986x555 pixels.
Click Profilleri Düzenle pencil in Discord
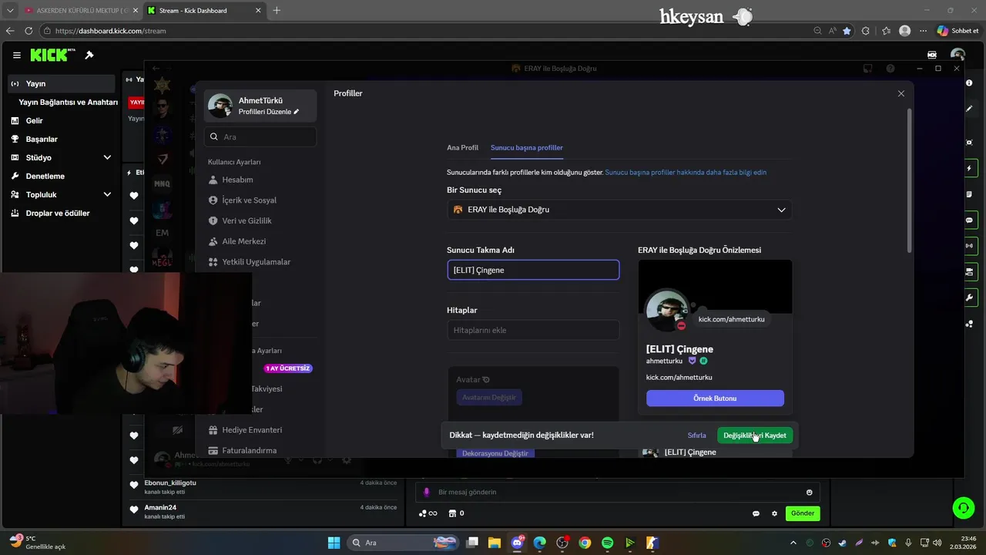coord(296,112)
